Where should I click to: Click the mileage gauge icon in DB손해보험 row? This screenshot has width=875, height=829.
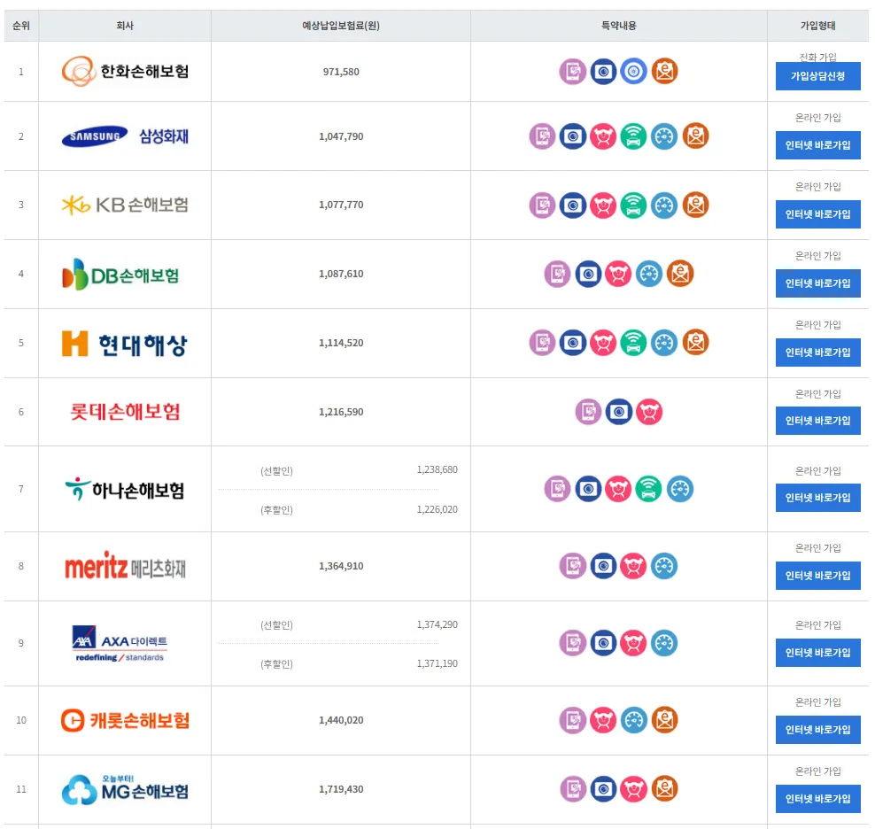(649, 274)
